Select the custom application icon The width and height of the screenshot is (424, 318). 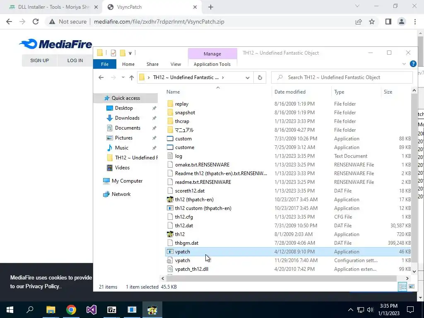coord(170,139)
